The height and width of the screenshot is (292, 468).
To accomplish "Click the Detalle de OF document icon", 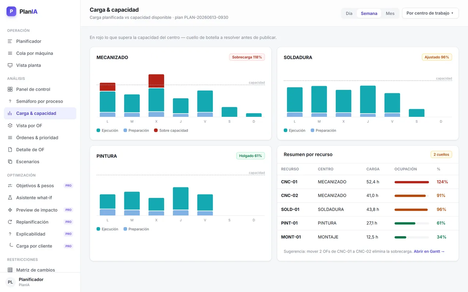I will click(x=10, y=150).
